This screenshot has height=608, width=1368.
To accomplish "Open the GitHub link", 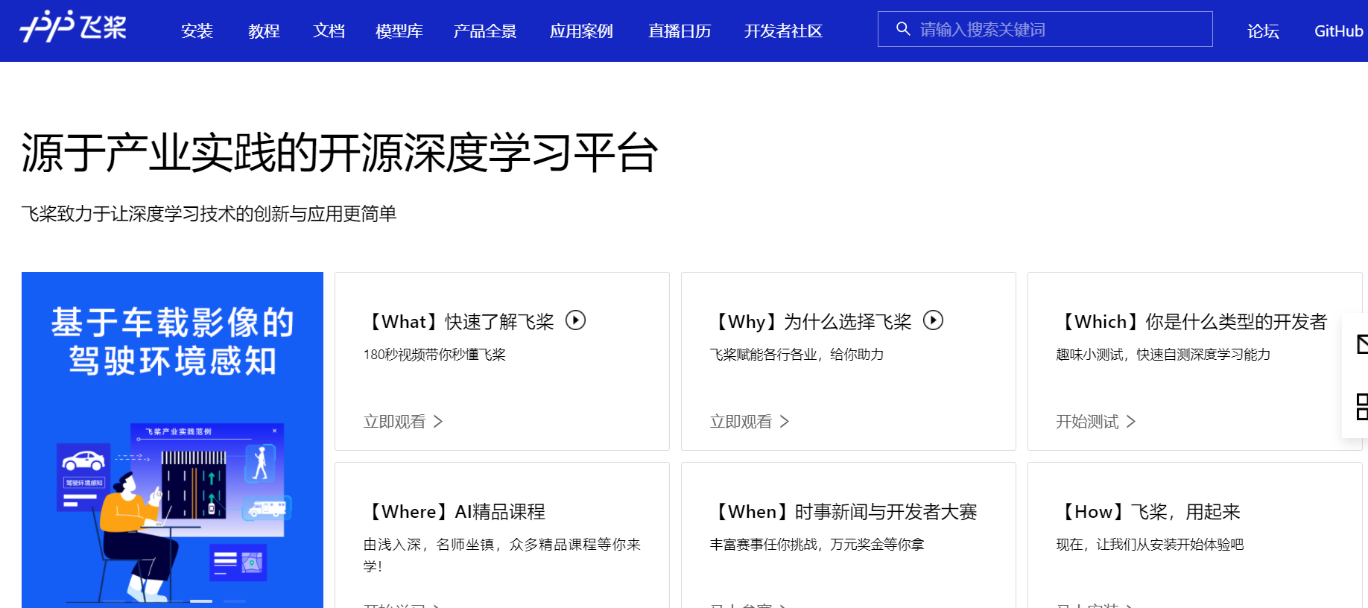I will pyautogui.click(x=1338, y=31).
